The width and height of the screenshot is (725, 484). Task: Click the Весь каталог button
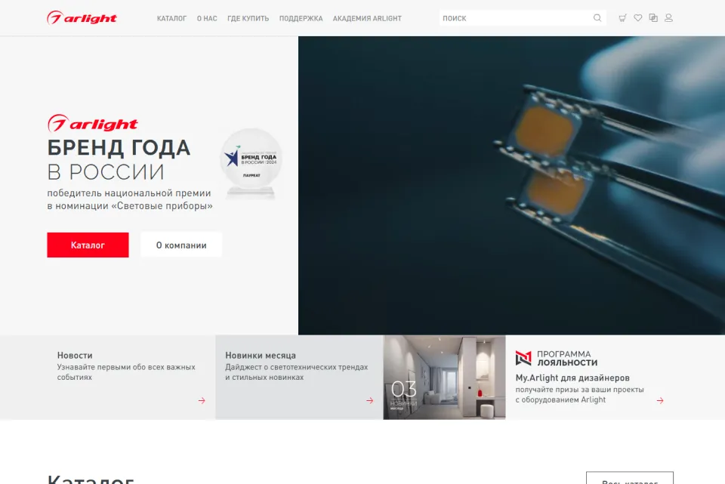click(x=630, y=478)
